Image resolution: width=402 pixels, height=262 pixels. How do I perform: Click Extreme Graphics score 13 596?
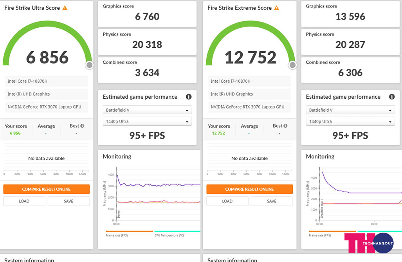[x=350, y=17]
